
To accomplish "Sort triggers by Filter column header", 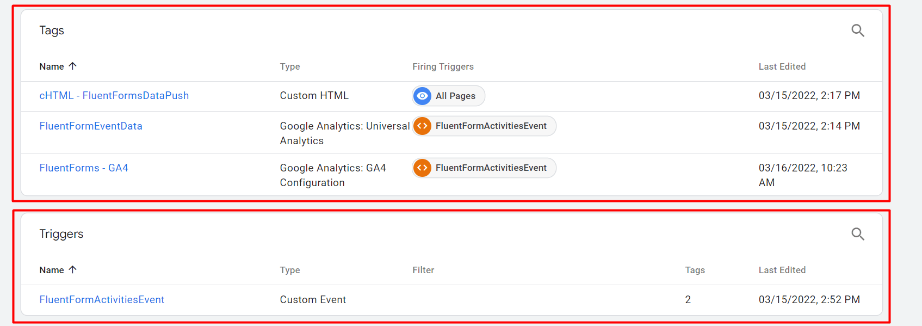I will tap(423, 270).
